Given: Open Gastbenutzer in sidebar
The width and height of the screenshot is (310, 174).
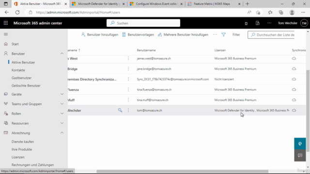Looking at the screenshot, I should 21,78.
